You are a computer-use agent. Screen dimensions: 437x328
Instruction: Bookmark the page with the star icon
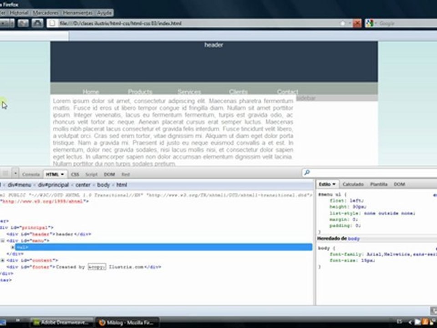(342, 23)
